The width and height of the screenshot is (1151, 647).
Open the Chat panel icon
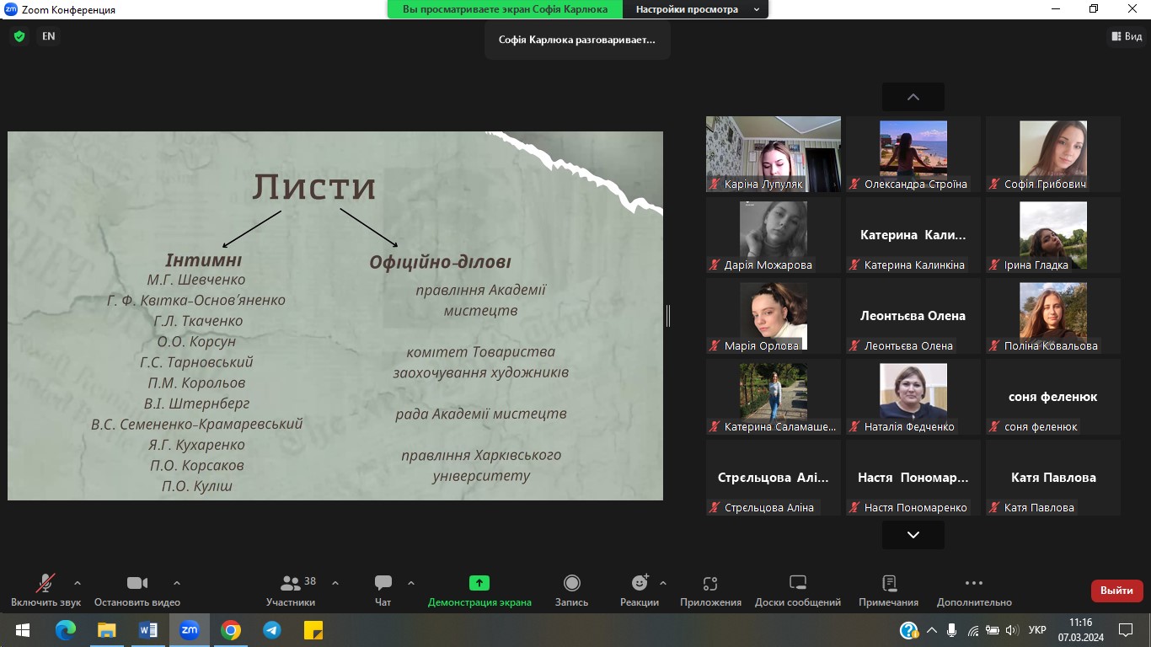[383, 583]
